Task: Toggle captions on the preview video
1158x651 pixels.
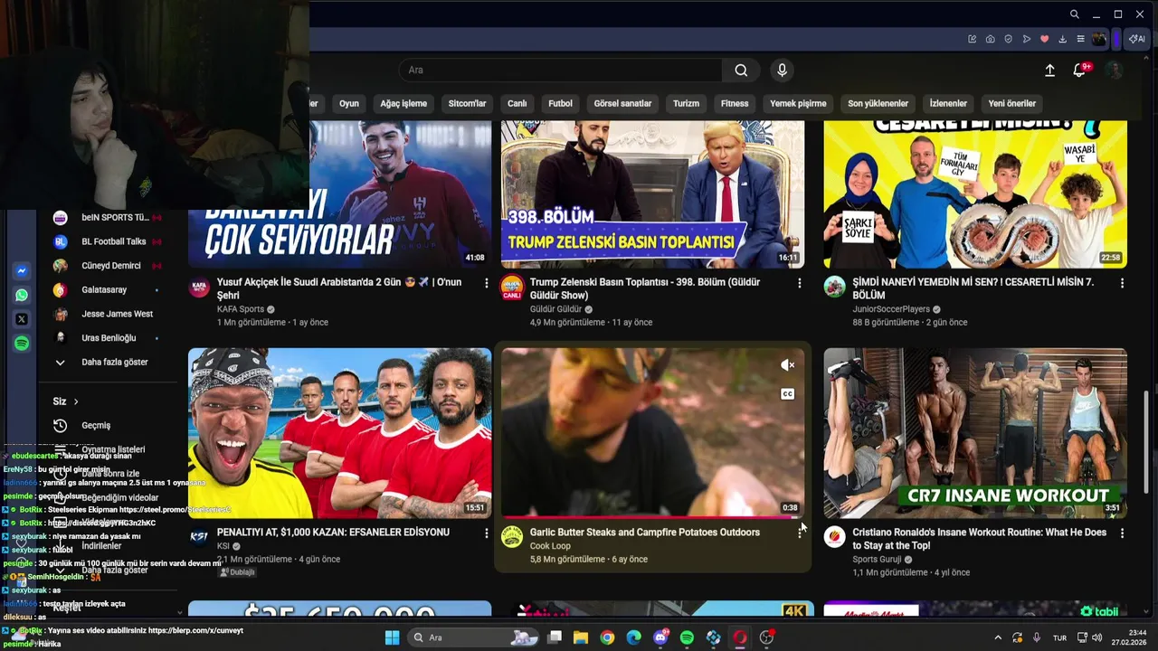Action: point(787,394)
